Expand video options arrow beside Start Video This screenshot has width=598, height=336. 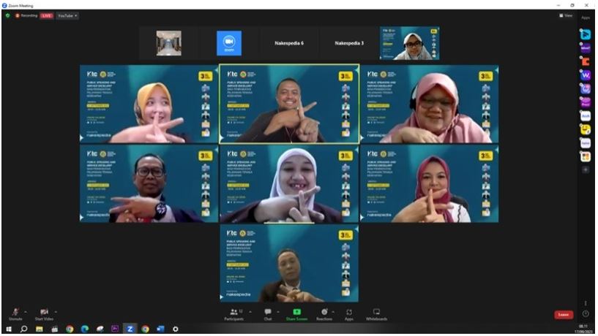(x=56, y=312)
